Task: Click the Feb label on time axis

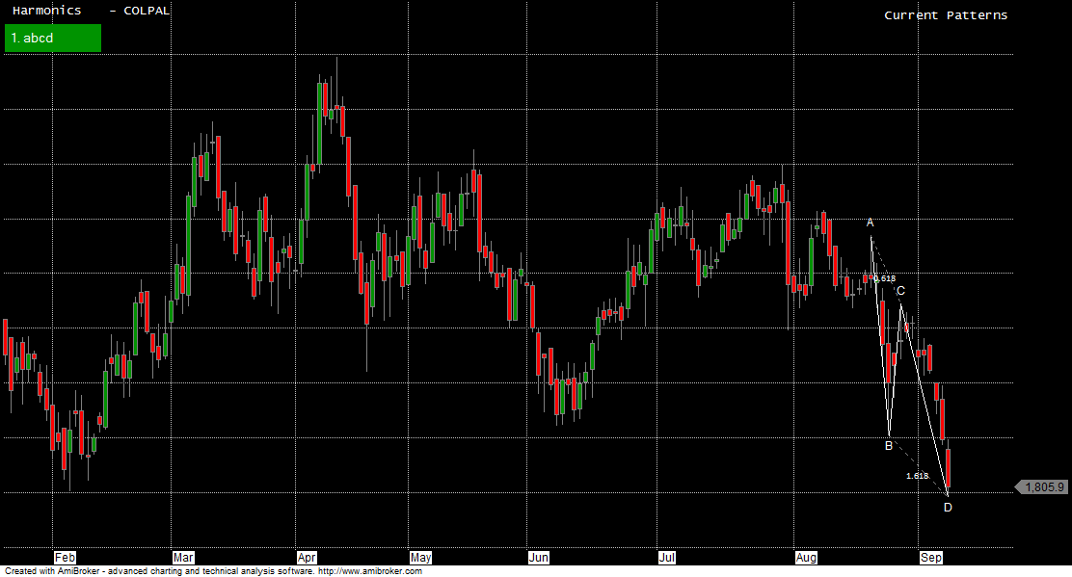Action: (65, 558)
